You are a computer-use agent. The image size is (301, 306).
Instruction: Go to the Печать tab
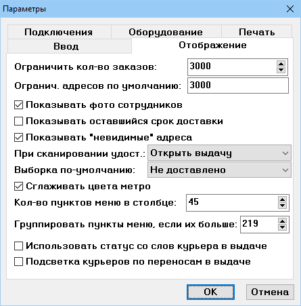[256, 32]
